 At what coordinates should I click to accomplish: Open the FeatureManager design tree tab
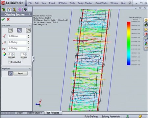[4, 10]
